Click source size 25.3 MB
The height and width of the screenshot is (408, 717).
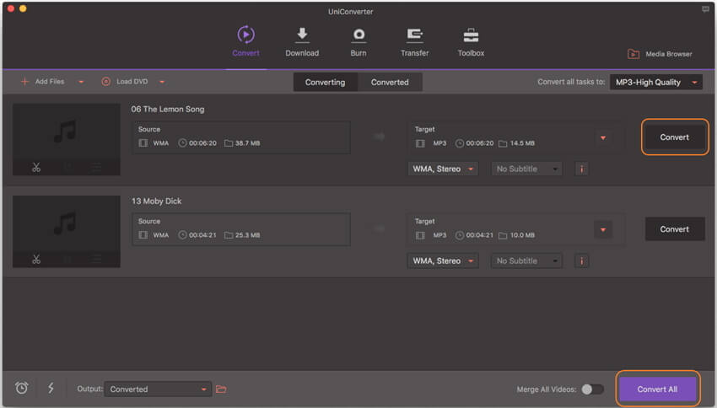pos(247,235)
